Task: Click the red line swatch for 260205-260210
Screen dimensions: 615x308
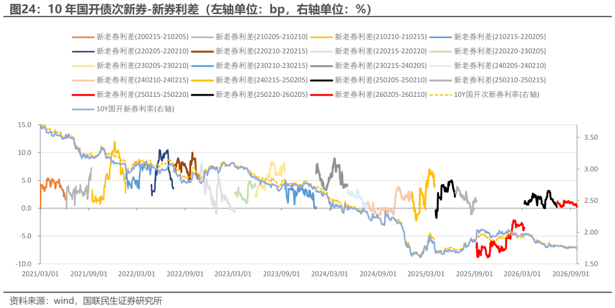Action: (x=322, y=95)
